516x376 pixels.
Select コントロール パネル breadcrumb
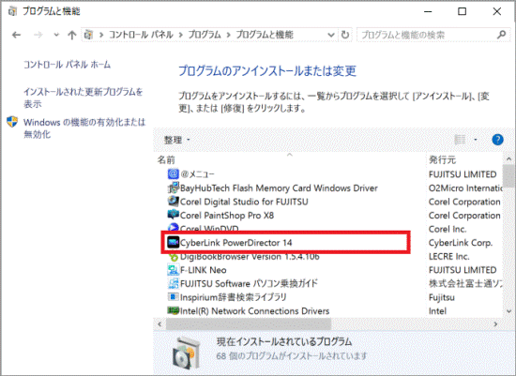(141, 35)
